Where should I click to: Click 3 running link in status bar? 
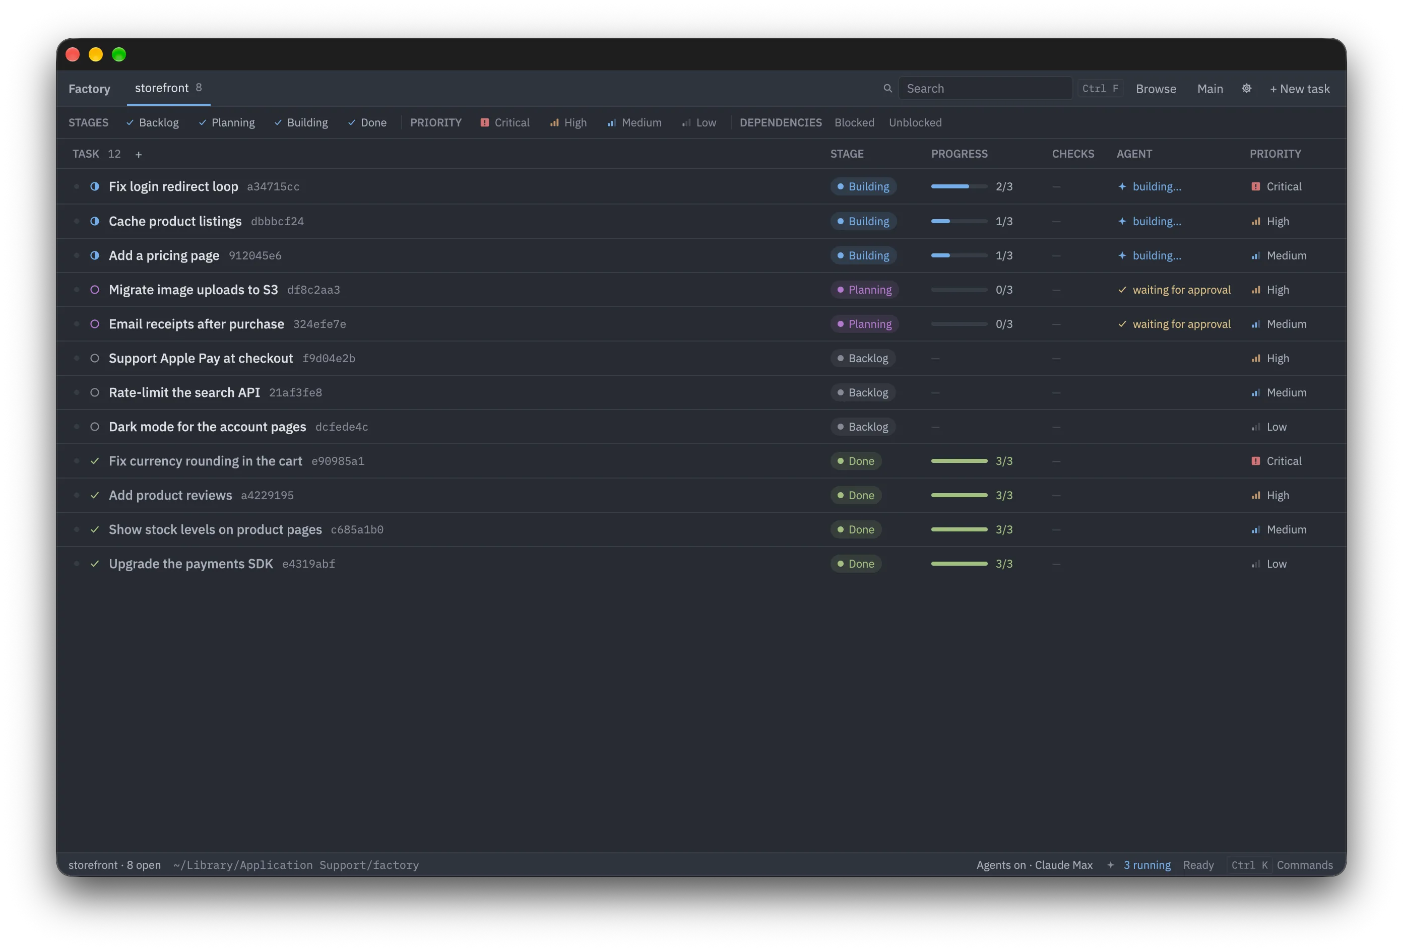1146,865
